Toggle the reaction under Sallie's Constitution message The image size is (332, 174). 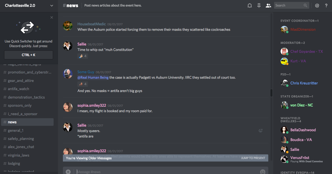[x=83, y=56]
